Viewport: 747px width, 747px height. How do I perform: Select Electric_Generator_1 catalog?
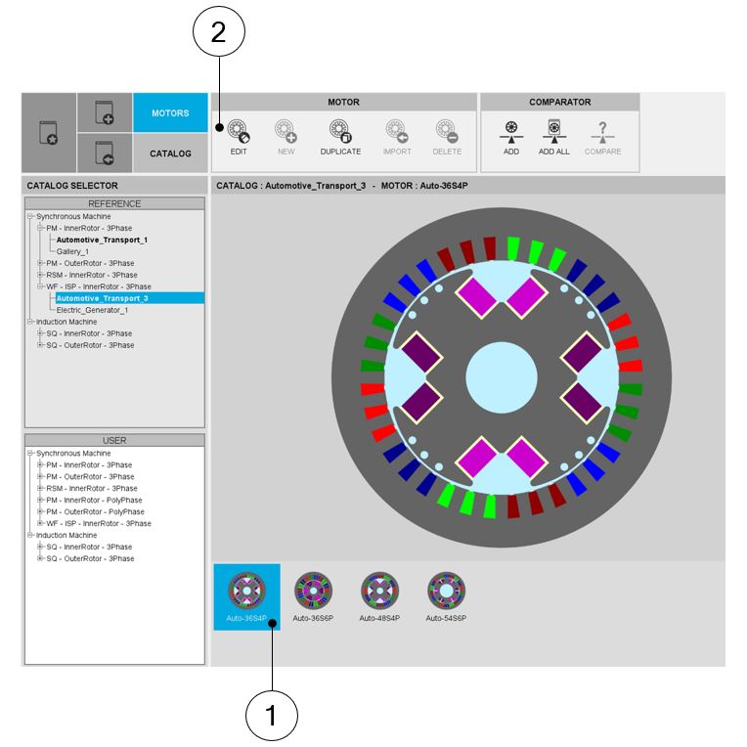(x=92, y=310)
